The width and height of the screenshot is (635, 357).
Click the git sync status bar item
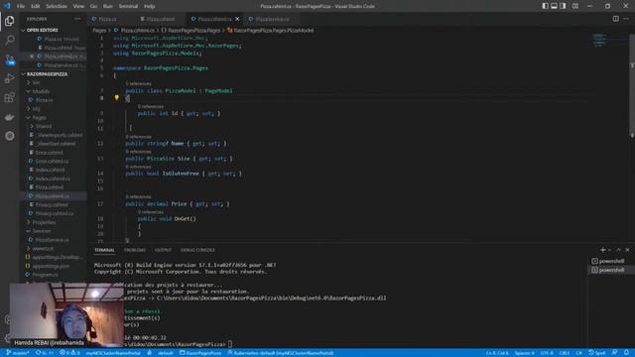[x=45, y=353]
